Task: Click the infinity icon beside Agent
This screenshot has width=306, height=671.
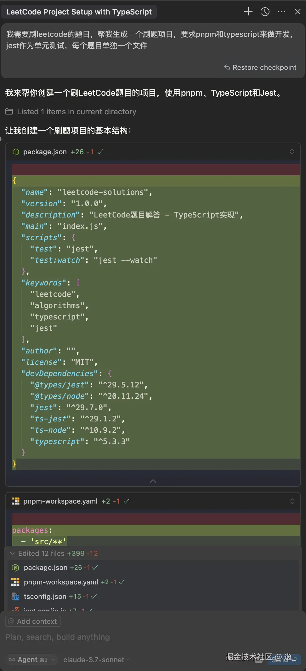Action: click(x=12, y=660)
